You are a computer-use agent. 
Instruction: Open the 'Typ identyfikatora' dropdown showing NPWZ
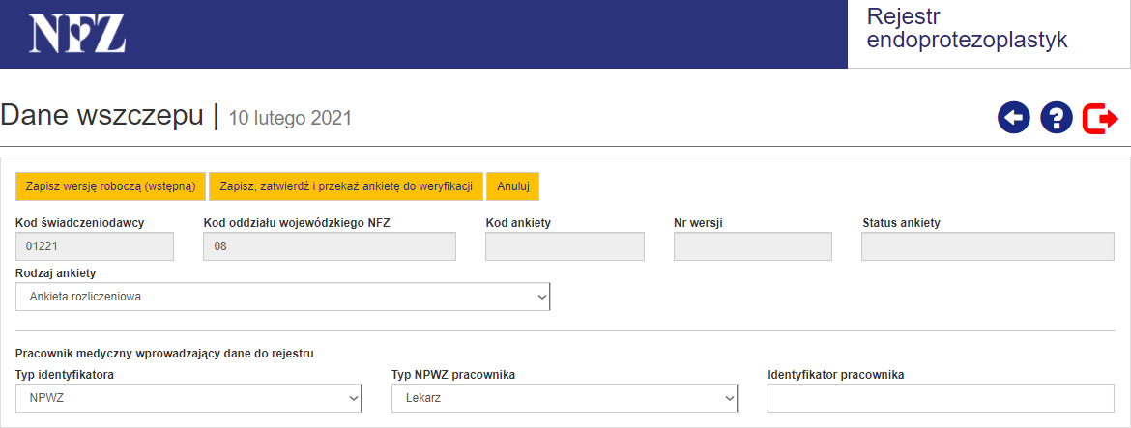[x=188, y=398]
